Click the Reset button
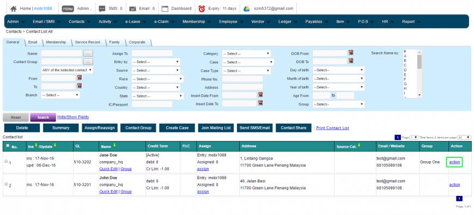Image resolution: width=474 pixels, height=215 pixels. point(16,118)
